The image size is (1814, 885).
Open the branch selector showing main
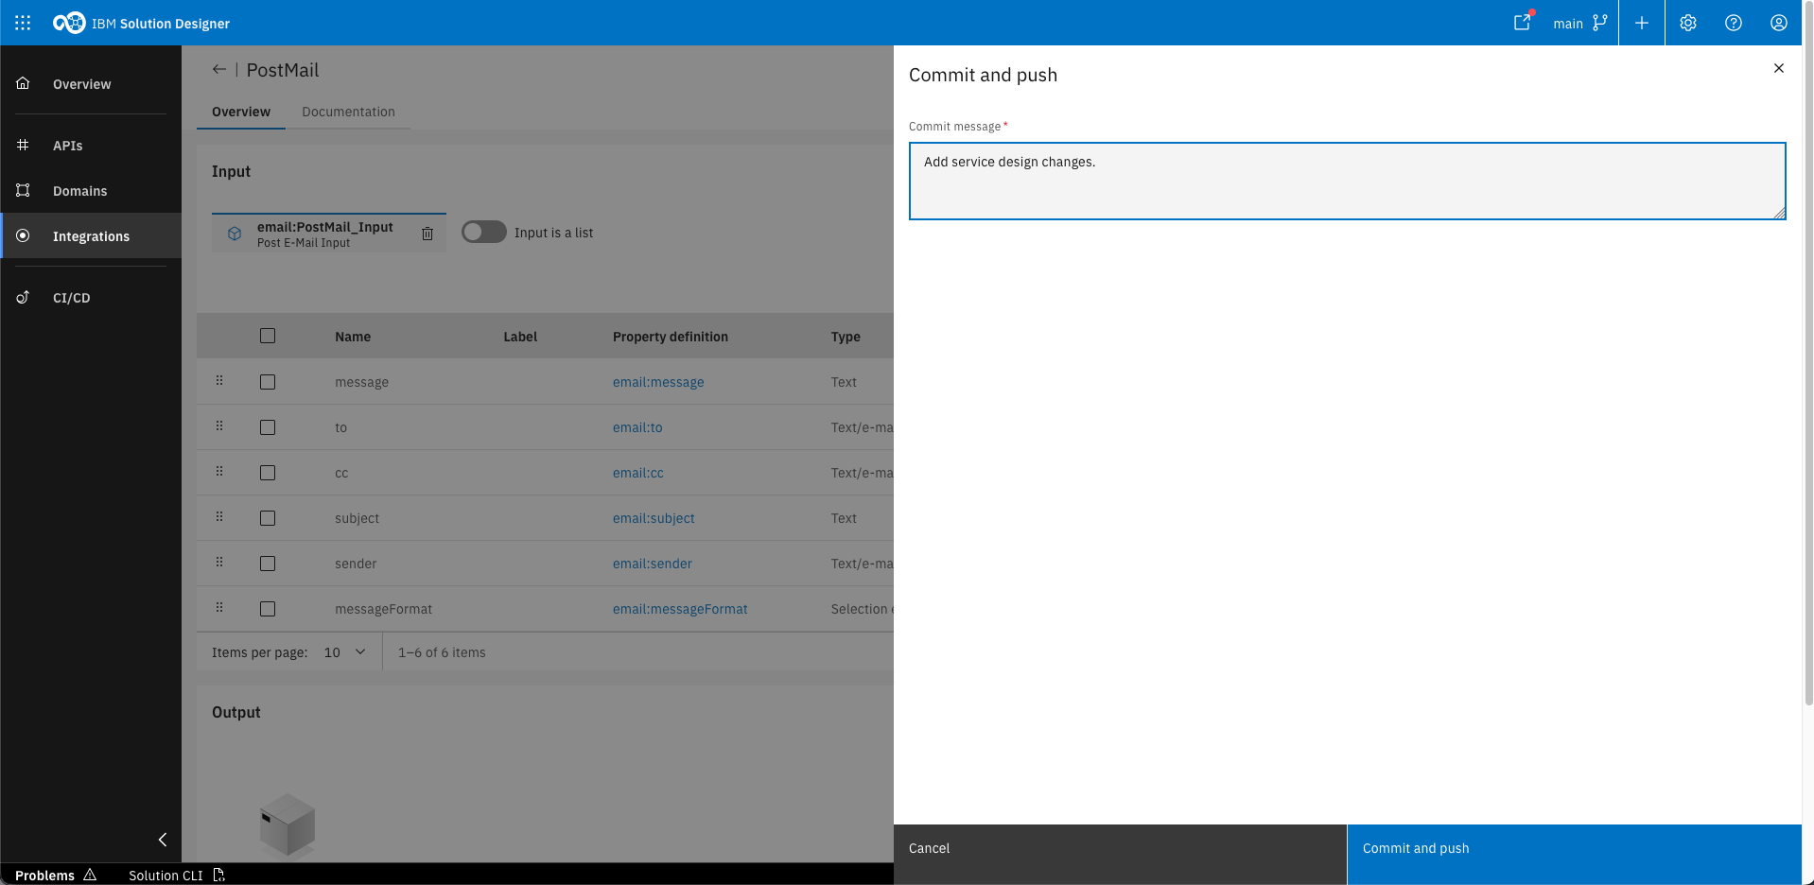coord(1567,23)
